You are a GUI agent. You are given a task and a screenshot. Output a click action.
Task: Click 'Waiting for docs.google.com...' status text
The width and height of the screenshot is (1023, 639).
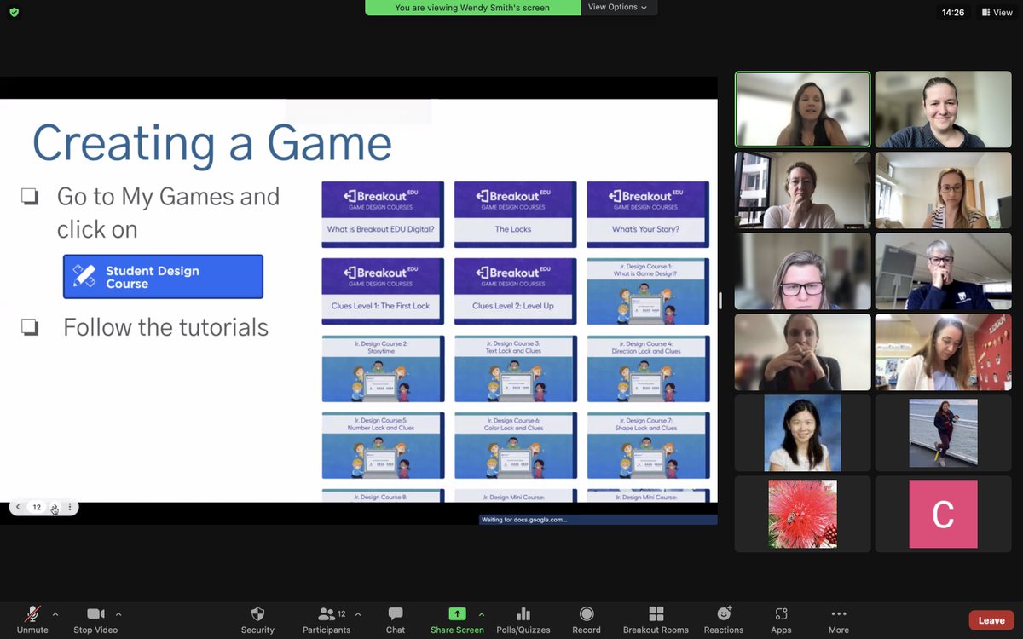(x=524, y=519)
